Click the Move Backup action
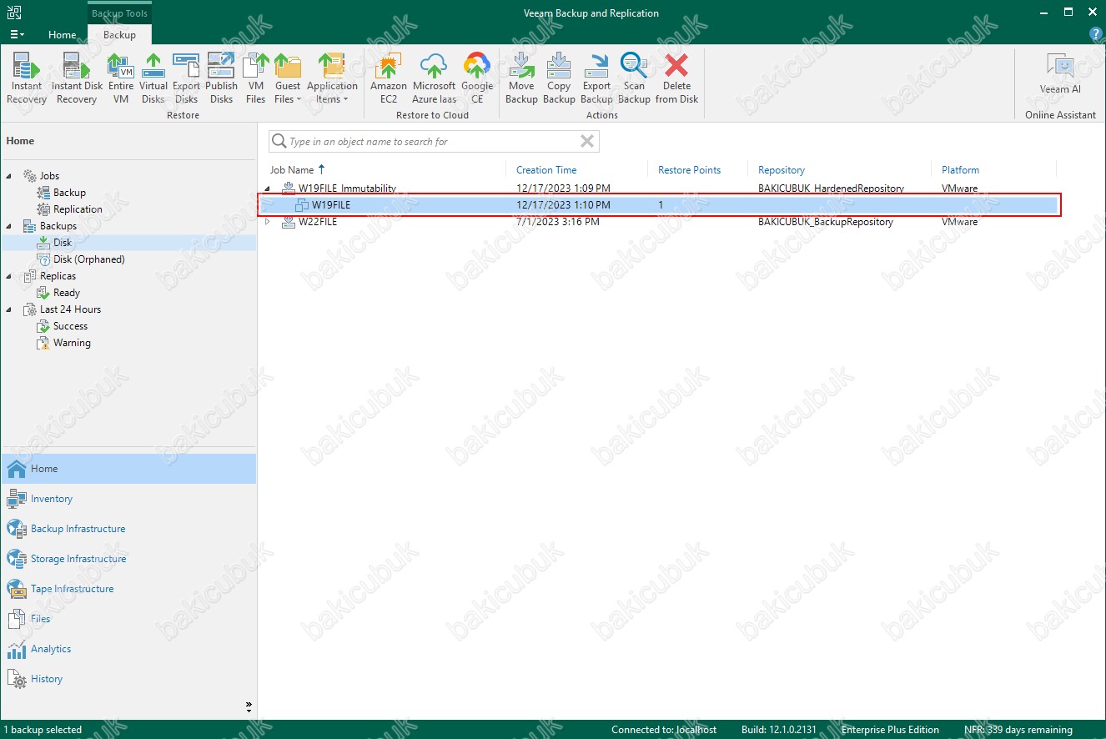The height and width of the screenshot is (739, 1106). pos(521,78)
